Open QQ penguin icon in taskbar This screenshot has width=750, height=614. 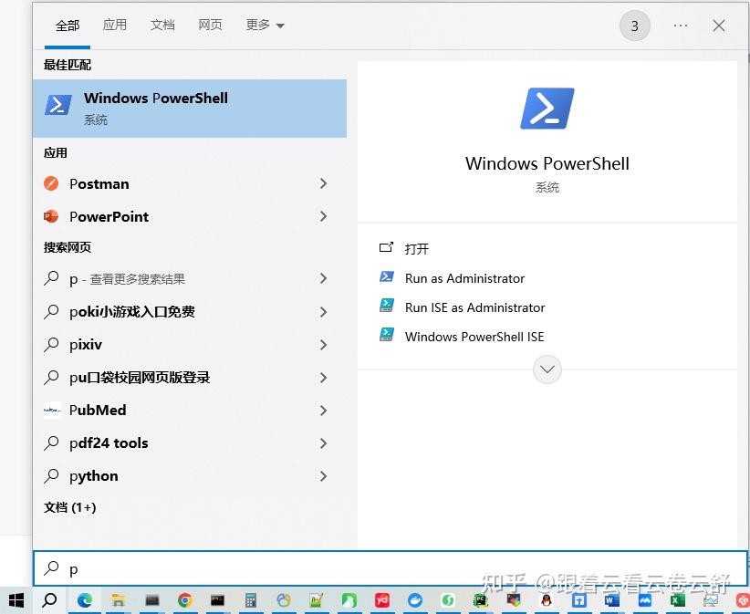point(547,600)
